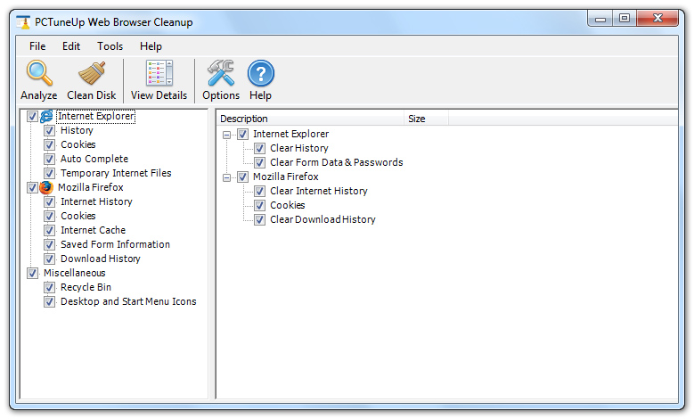Click the Description column header
694x419 pixels.
310,119
